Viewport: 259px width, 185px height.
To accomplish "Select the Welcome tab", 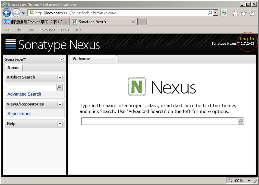I will [x=93, y=59].
